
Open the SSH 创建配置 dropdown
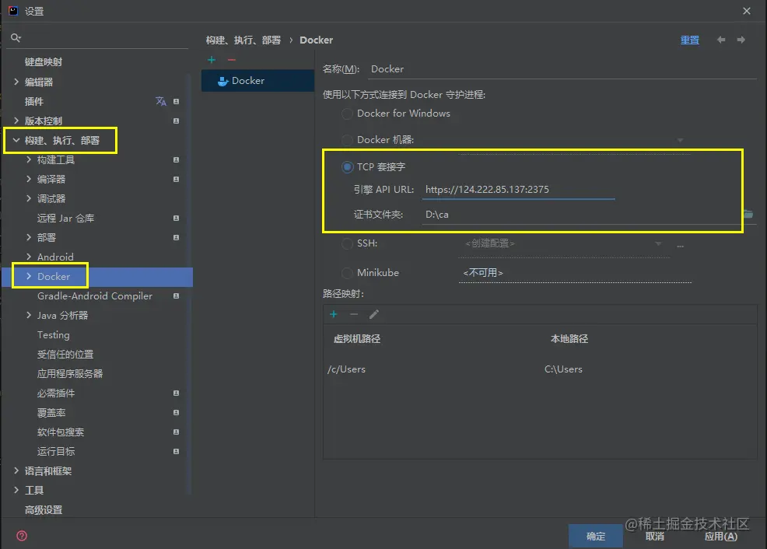point(658,243)
